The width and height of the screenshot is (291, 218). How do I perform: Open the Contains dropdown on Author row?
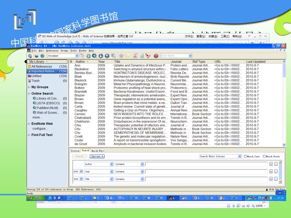(x=142, y=164)
